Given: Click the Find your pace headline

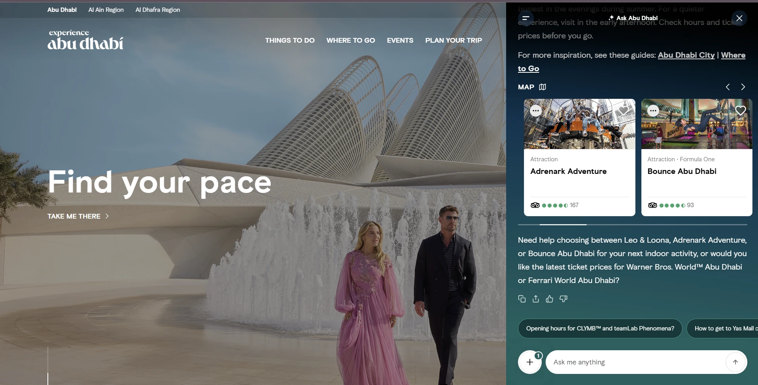Looking at the screenshot, I should pyautogui.click(x=159, y=182).
